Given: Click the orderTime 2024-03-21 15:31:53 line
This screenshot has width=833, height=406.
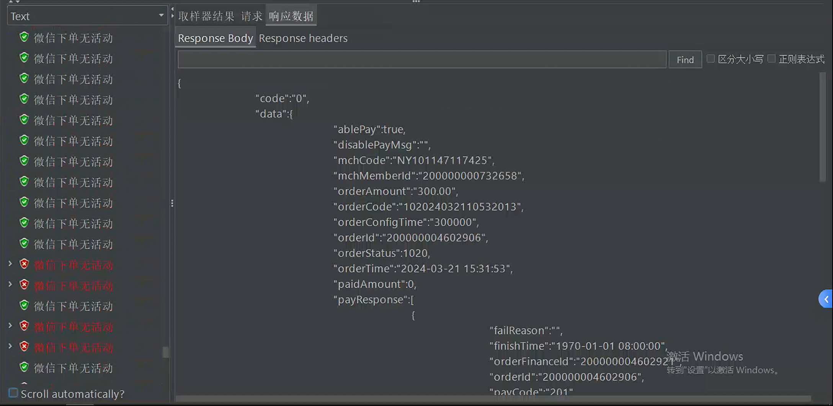Looking at the screenshot, I should pos(423,268).
